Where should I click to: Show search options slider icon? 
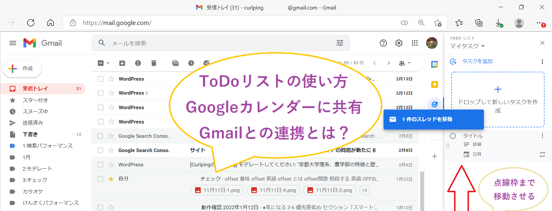340,43
